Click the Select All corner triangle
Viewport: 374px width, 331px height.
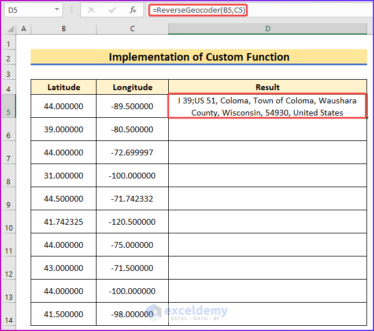[x=10, y=29]
